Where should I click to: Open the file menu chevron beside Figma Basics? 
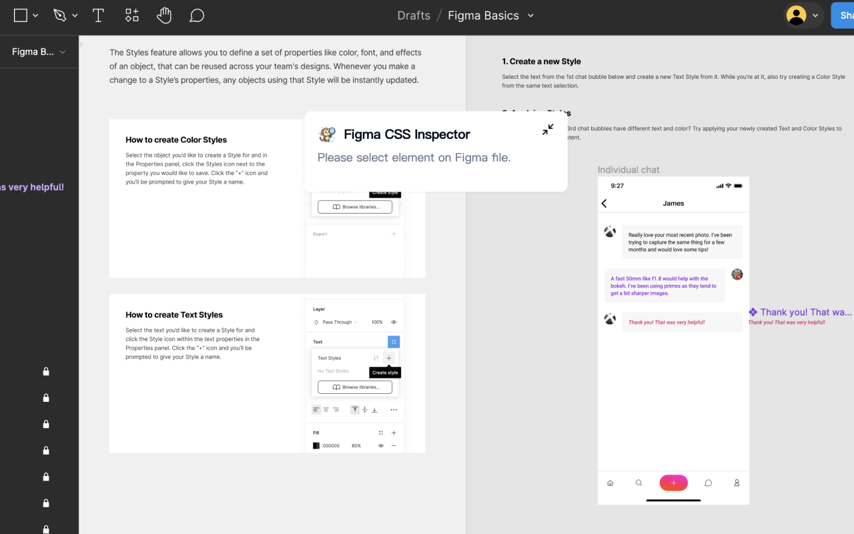tap(531, 15)
